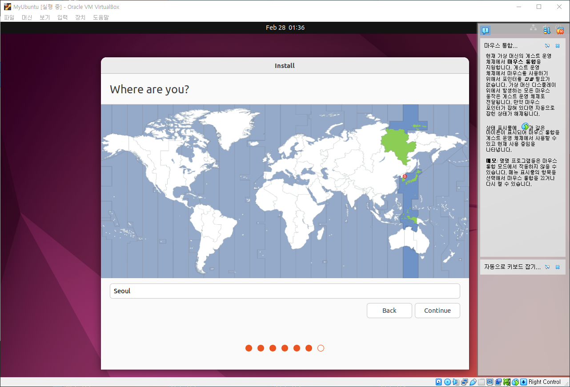Click the display monitor status icon
Image resolution: width=570 pixels, height=387 pixels.
[490, 382]
